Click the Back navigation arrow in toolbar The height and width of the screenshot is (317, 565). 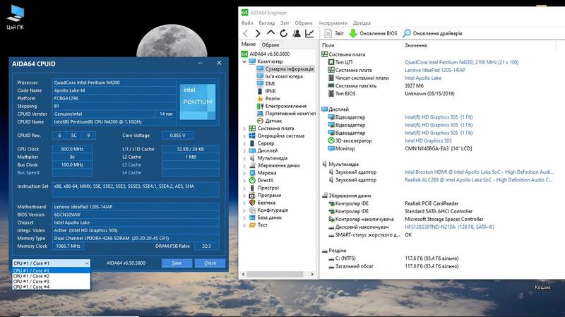point(246,33)
